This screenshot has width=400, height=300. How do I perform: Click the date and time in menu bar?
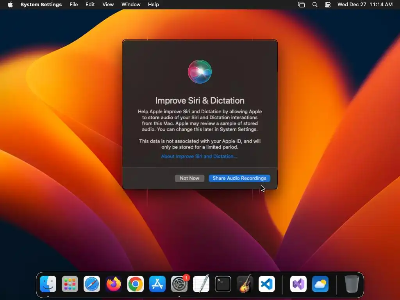pyautogui.click(x=365, y=5)
